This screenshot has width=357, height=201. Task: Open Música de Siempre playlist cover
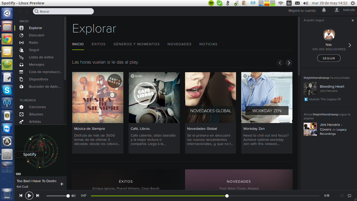tap(98, 98)
